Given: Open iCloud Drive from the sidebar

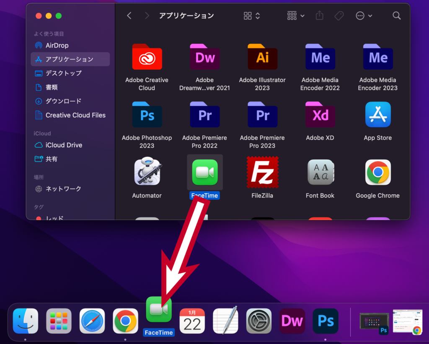Looking at the screenshot, I should 64,145.
